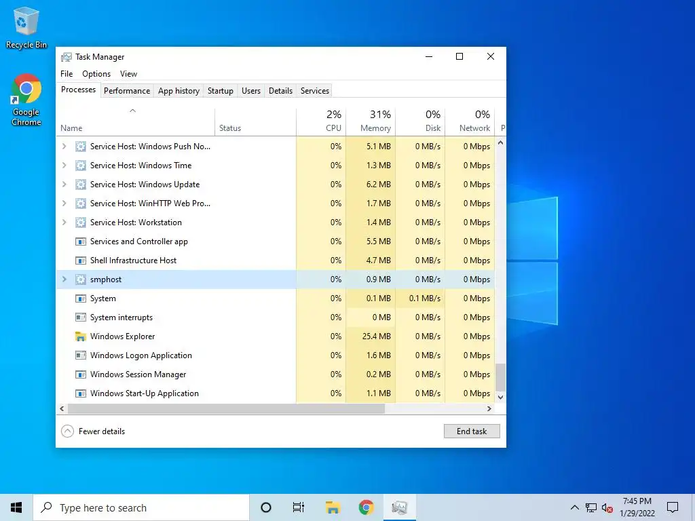The height and width of the screenshot is (521, 695).
Task: Click the Service Host: Windows Time gear icon
Action: (81, 166)
